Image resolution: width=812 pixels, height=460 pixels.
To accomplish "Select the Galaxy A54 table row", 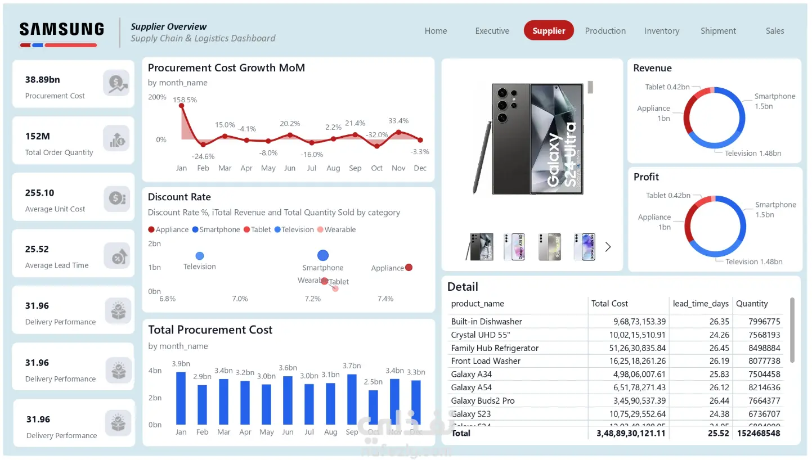I will tap(616, 387).
